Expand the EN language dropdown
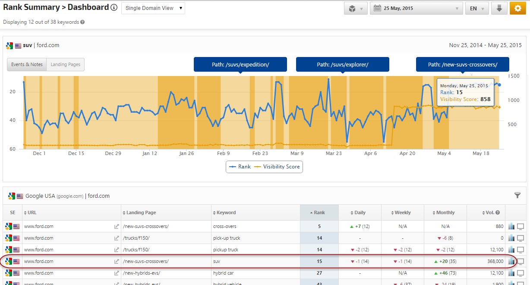The height and width of the screenshot is (285, 530). 477,8
